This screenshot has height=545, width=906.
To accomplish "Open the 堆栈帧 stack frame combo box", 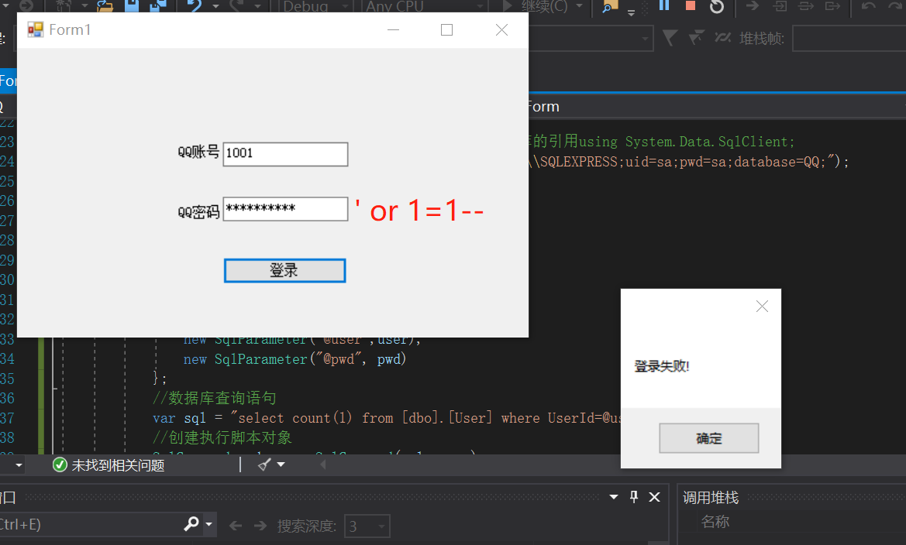I will point(849,39).
